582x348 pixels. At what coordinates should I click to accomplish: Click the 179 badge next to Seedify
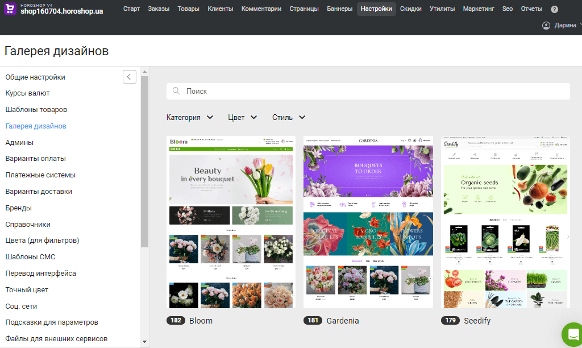450,321
